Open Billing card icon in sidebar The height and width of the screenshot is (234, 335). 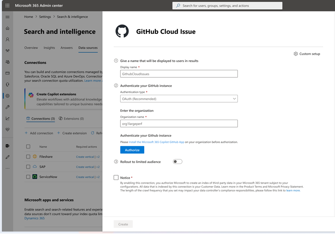(x=7, y=73)
